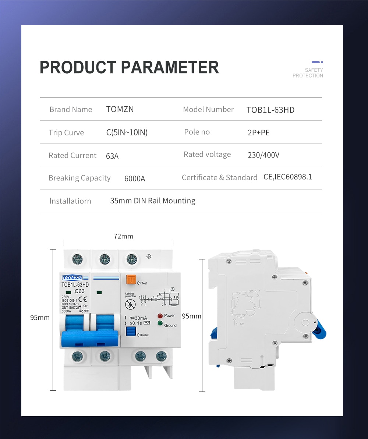Click the '35mm DIN Rail Mounting' value
The height and width of the screenshot is (439, 368).
(153, 201)
